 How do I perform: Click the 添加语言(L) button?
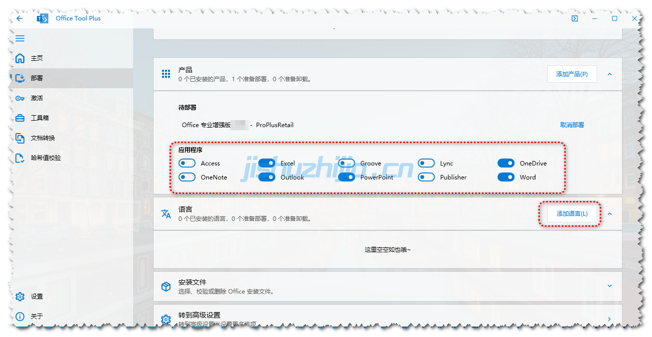click(x=572, y=214)
